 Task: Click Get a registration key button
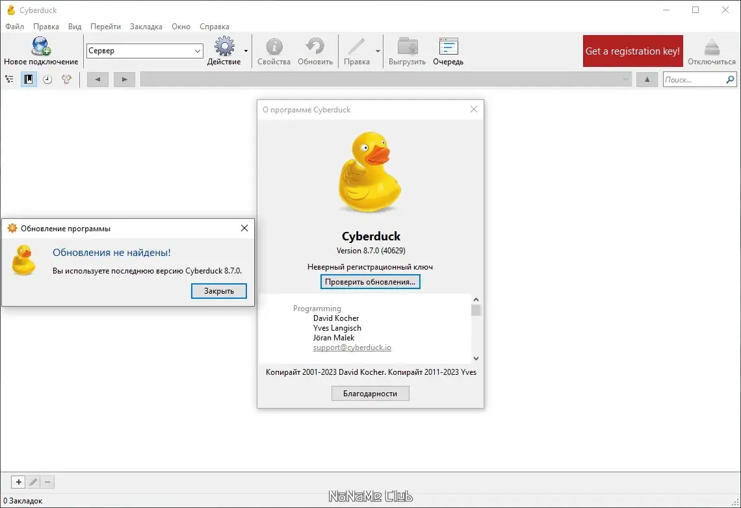[633, 51]
